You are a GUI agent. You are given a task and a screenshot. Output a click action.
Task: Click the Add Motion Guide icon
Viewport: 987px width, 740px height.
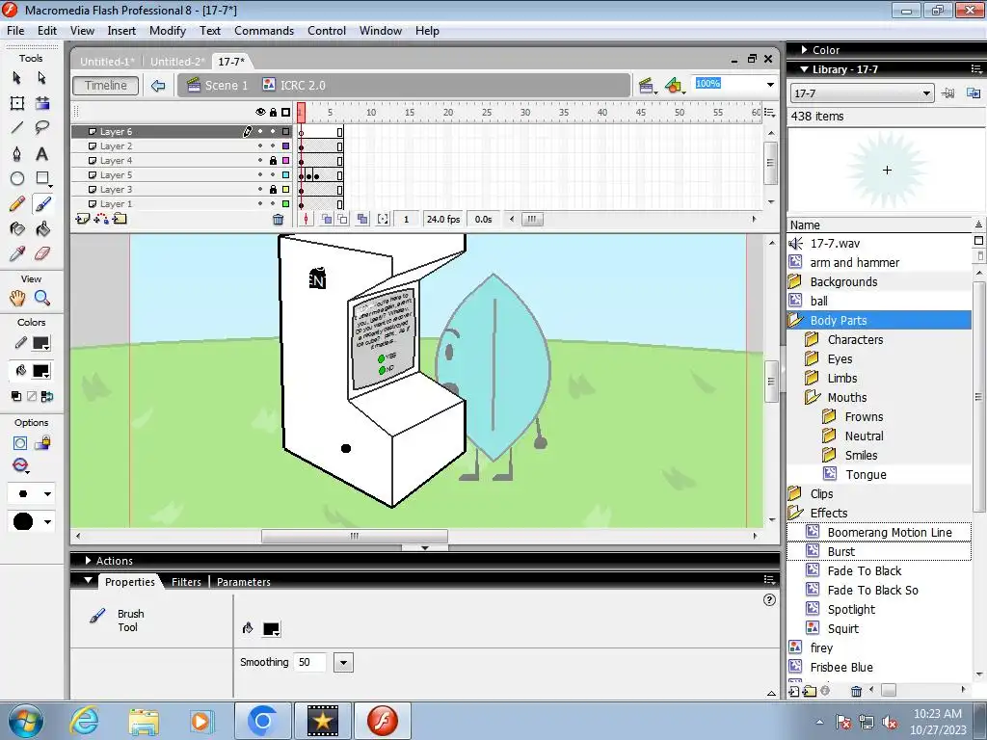coord(100,219)
